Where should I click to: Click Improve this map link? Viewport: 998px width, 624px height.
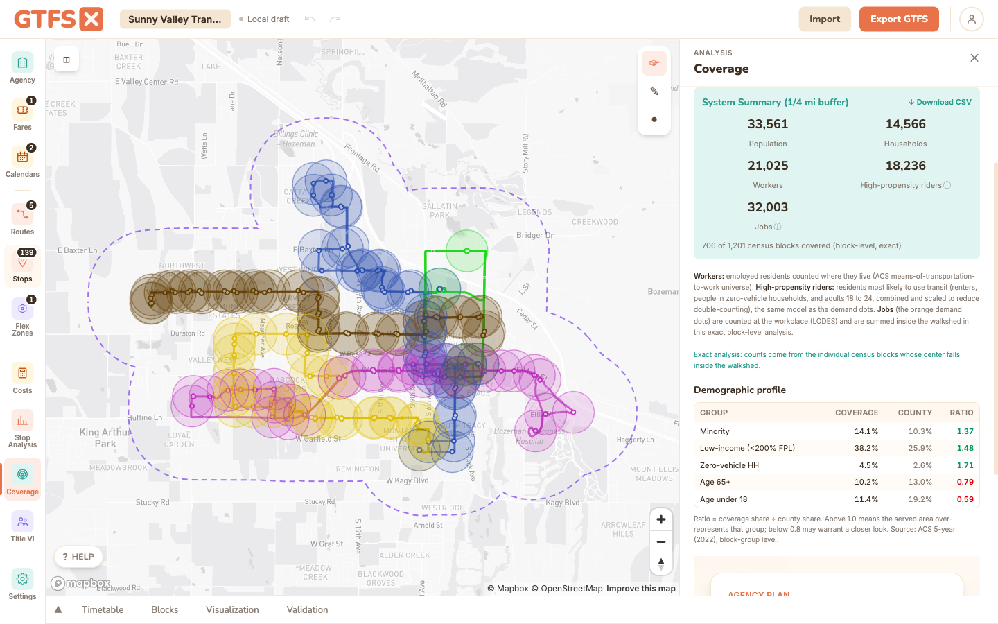click(x=641, y=589)
